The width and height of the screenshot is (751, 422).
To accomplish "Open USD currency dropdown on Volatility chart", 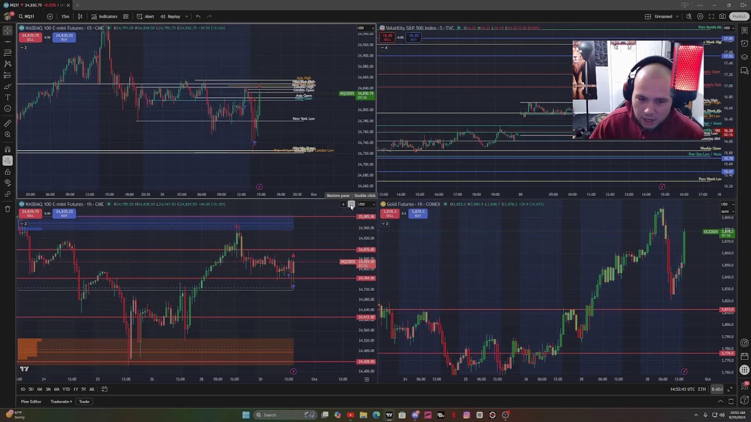I will click(728, 28).
